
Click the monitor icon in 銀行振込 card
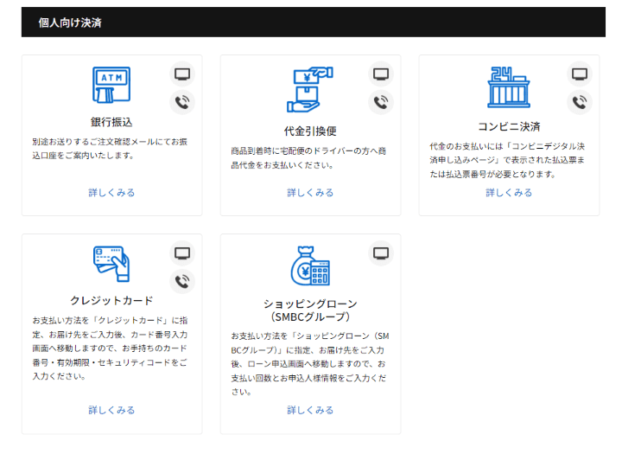click(182, 74)
